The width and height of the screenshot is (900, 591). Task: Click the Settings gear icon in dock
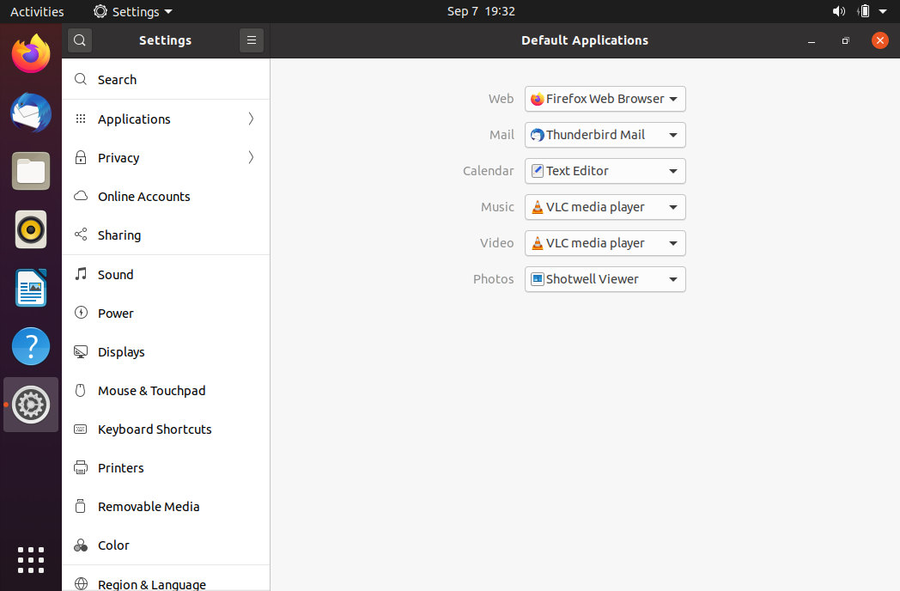pyautogui.click(x=31, y=405)
